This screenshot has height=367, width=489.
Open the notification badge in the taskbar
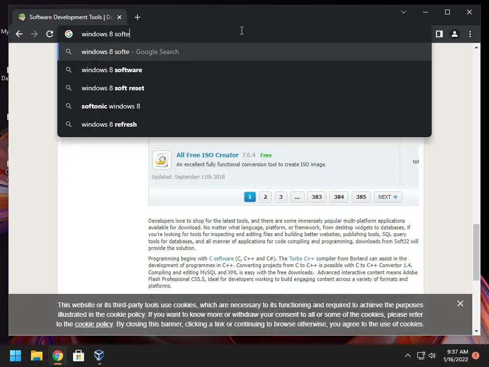tap(475, 356)
